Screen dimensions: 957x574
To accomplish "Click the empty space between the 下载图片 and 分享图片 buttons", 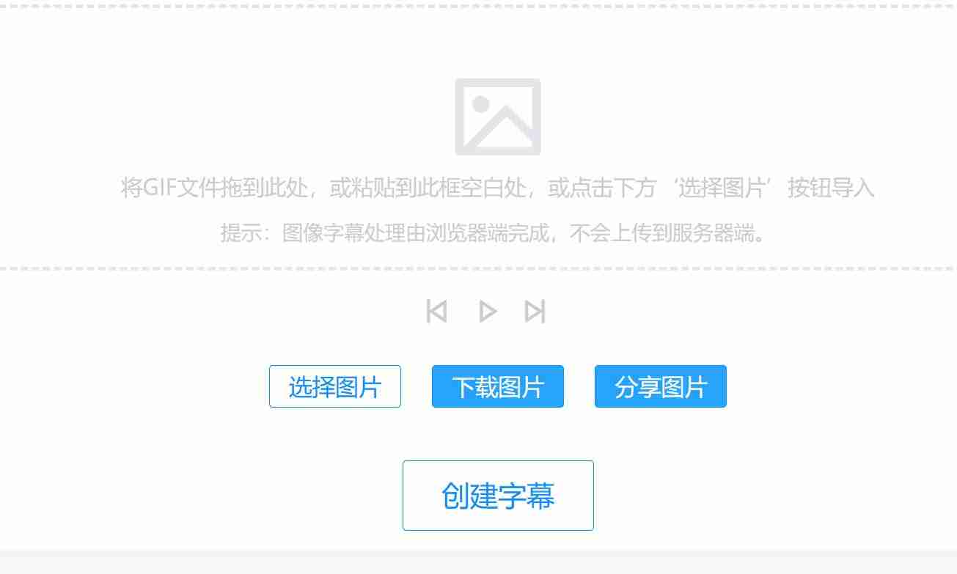I will tap(579, 386).
